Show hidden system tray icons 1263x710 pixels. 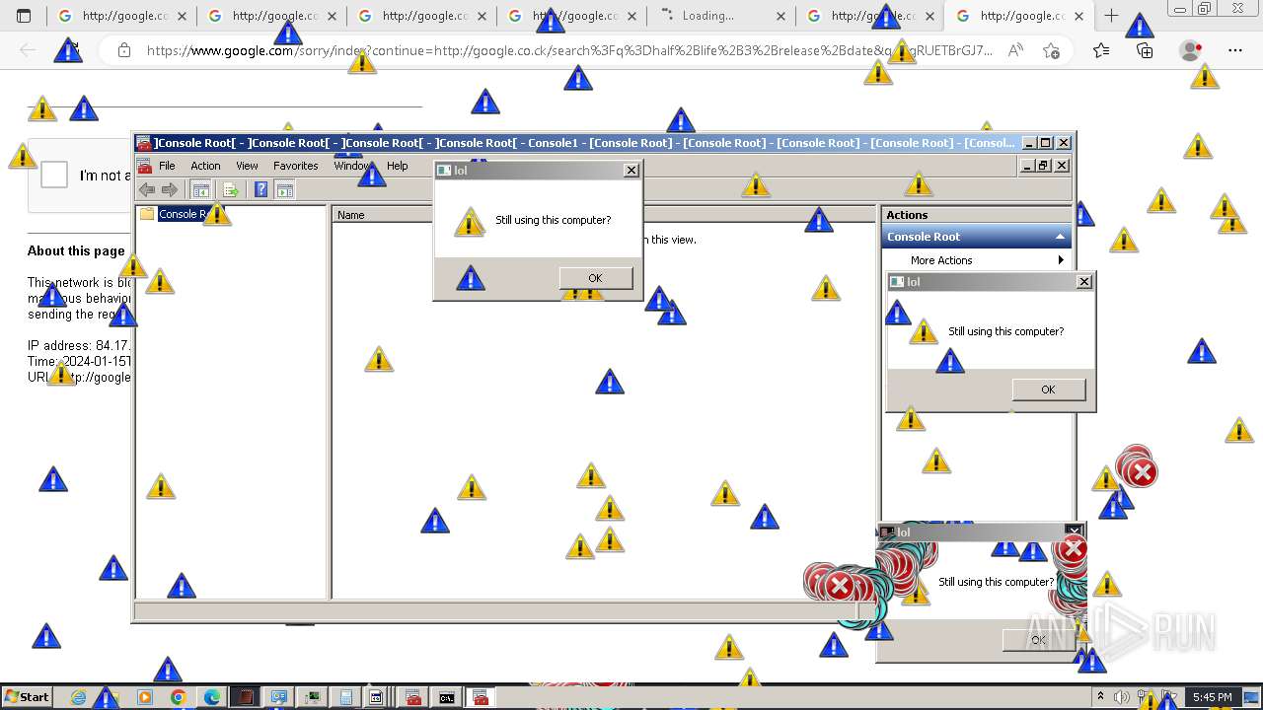pos(1101,697)
